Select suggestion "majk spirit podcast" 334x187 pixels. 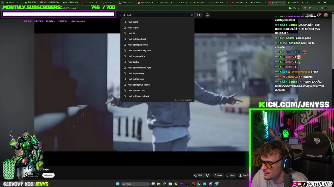(157, 39)
